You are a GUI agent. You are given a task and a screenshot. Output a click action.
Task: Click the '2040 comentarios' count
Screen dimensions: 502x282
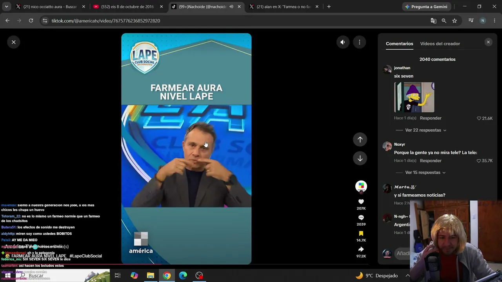point(437,59)
